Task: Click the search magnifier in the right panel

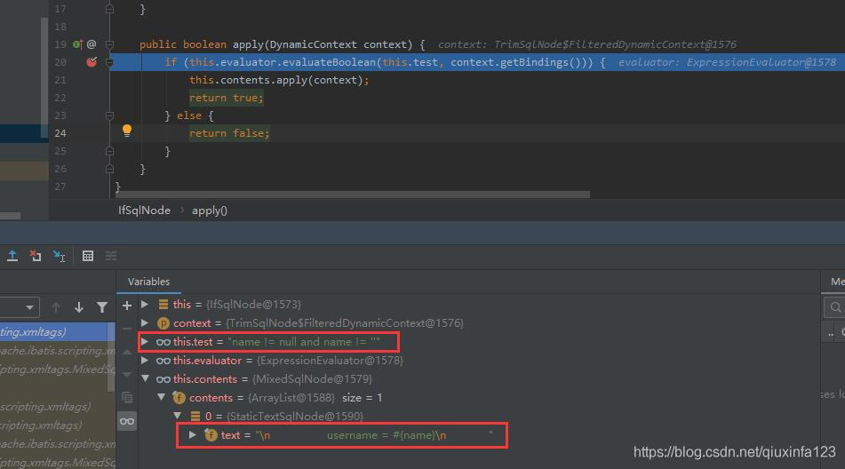Action: [x=834, y=307]
